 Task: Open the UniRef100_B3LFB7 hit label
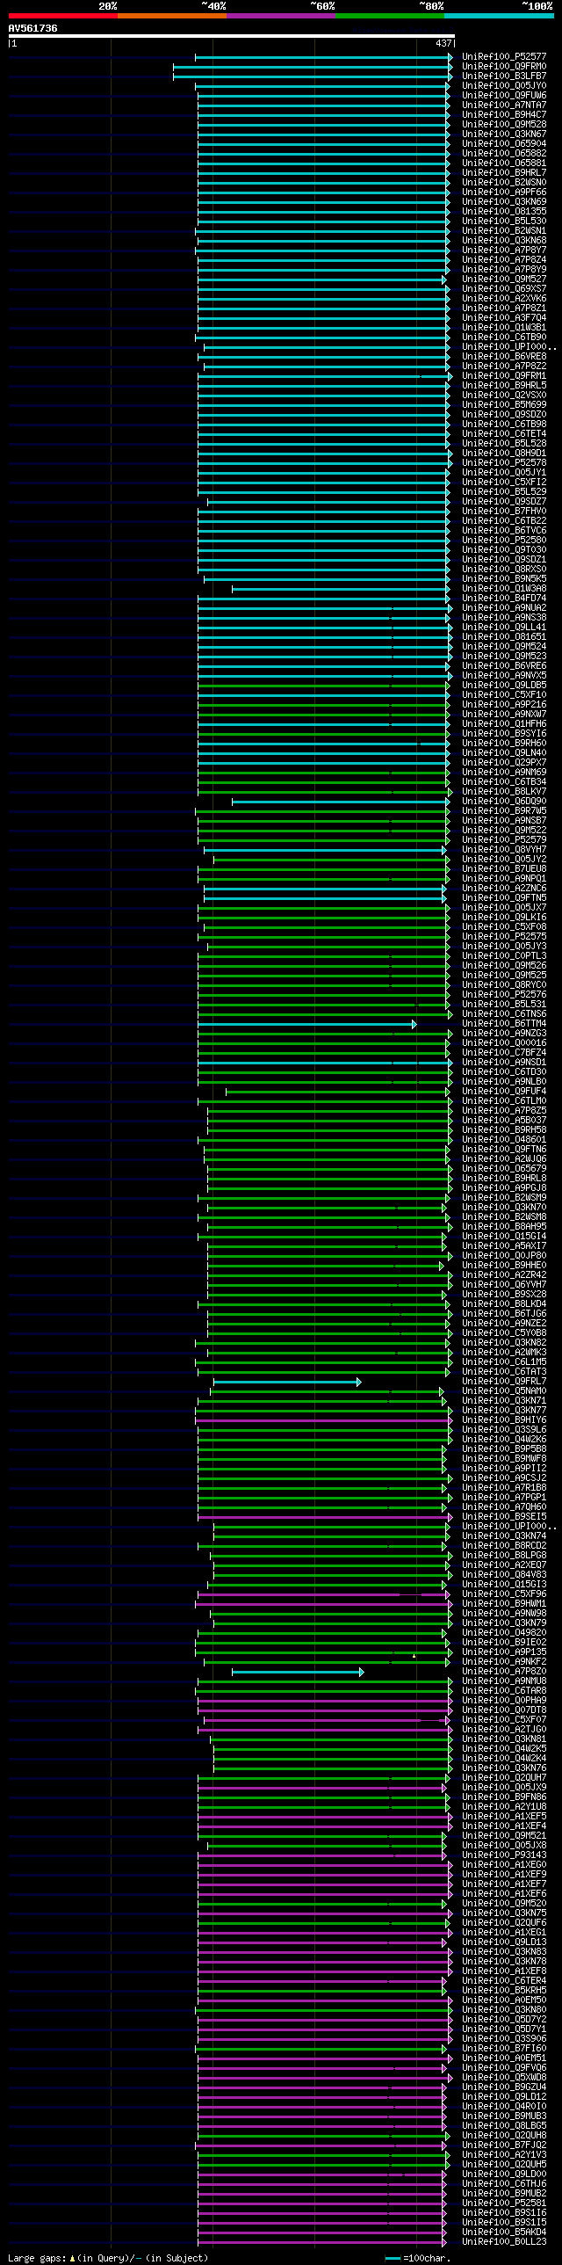point(504,76)
